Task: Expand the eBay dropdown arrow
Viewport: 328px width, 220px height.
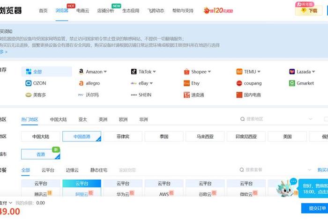Action: (x=151, y=83)
